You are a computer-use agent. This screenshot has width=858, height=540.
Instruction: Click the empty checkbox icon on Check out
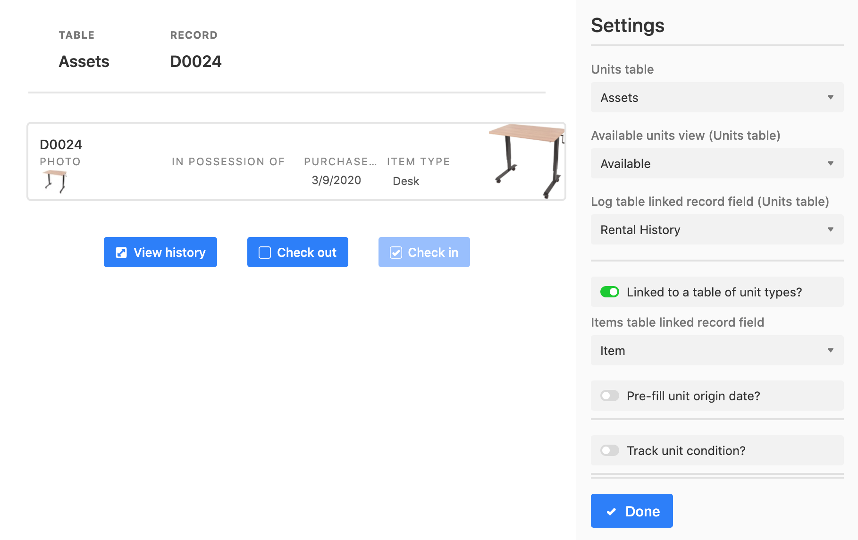[x=265, y=253]
